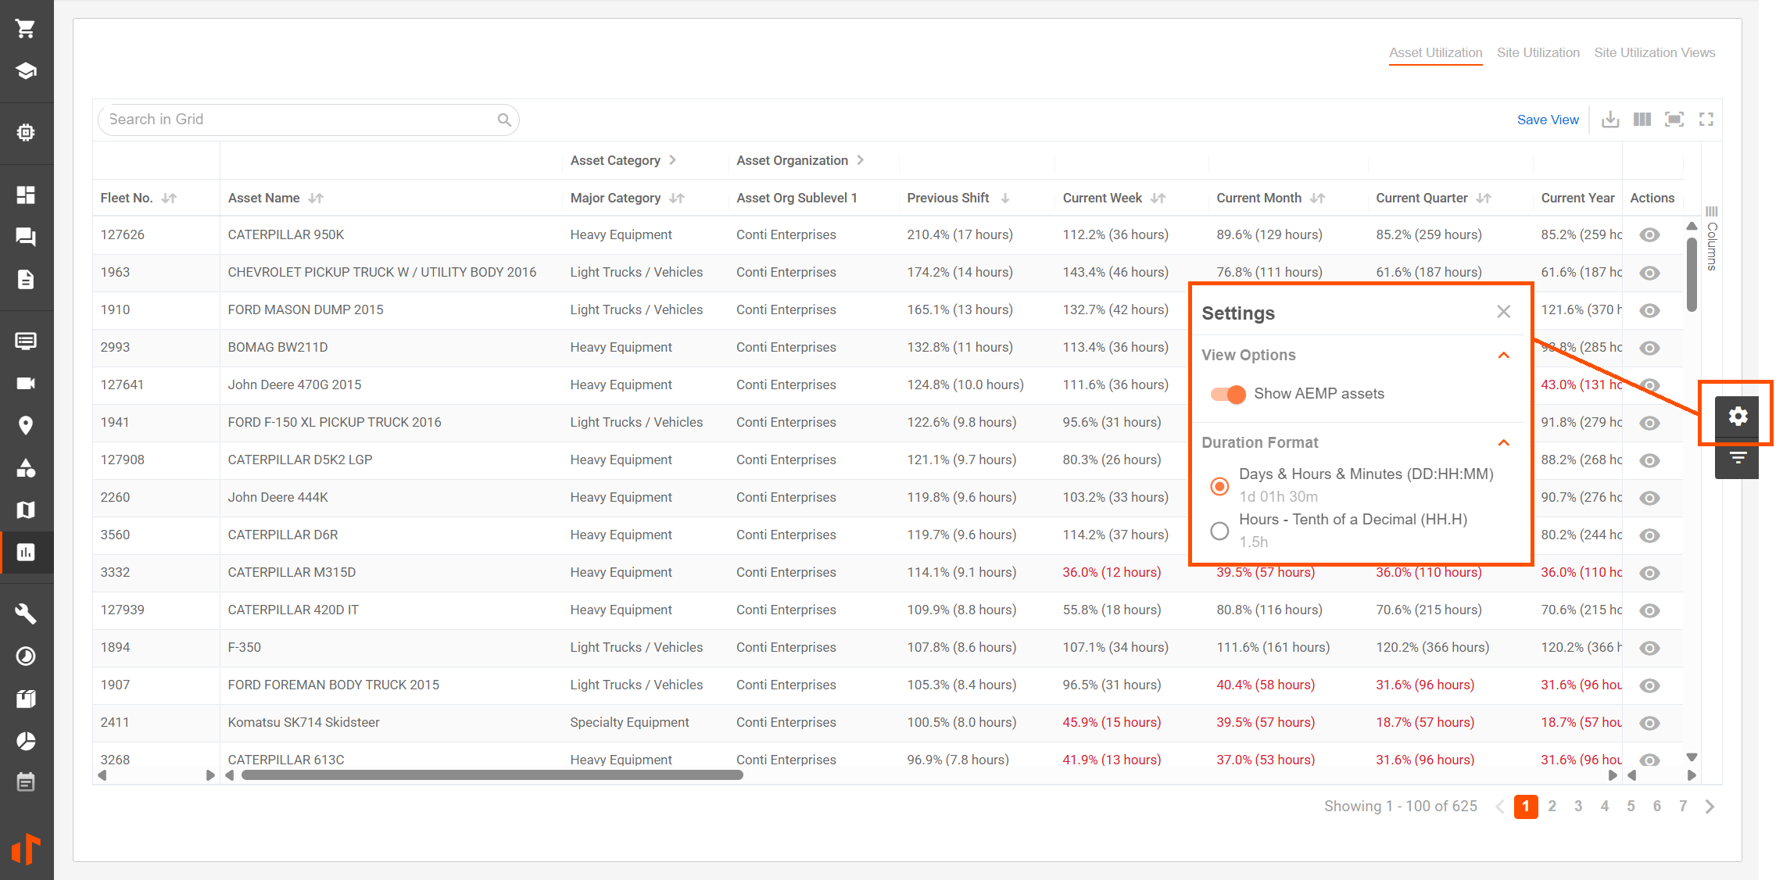Select Days & Hours & Minutes format
Screen dimensions: 1783x880
coord(1219,485)
